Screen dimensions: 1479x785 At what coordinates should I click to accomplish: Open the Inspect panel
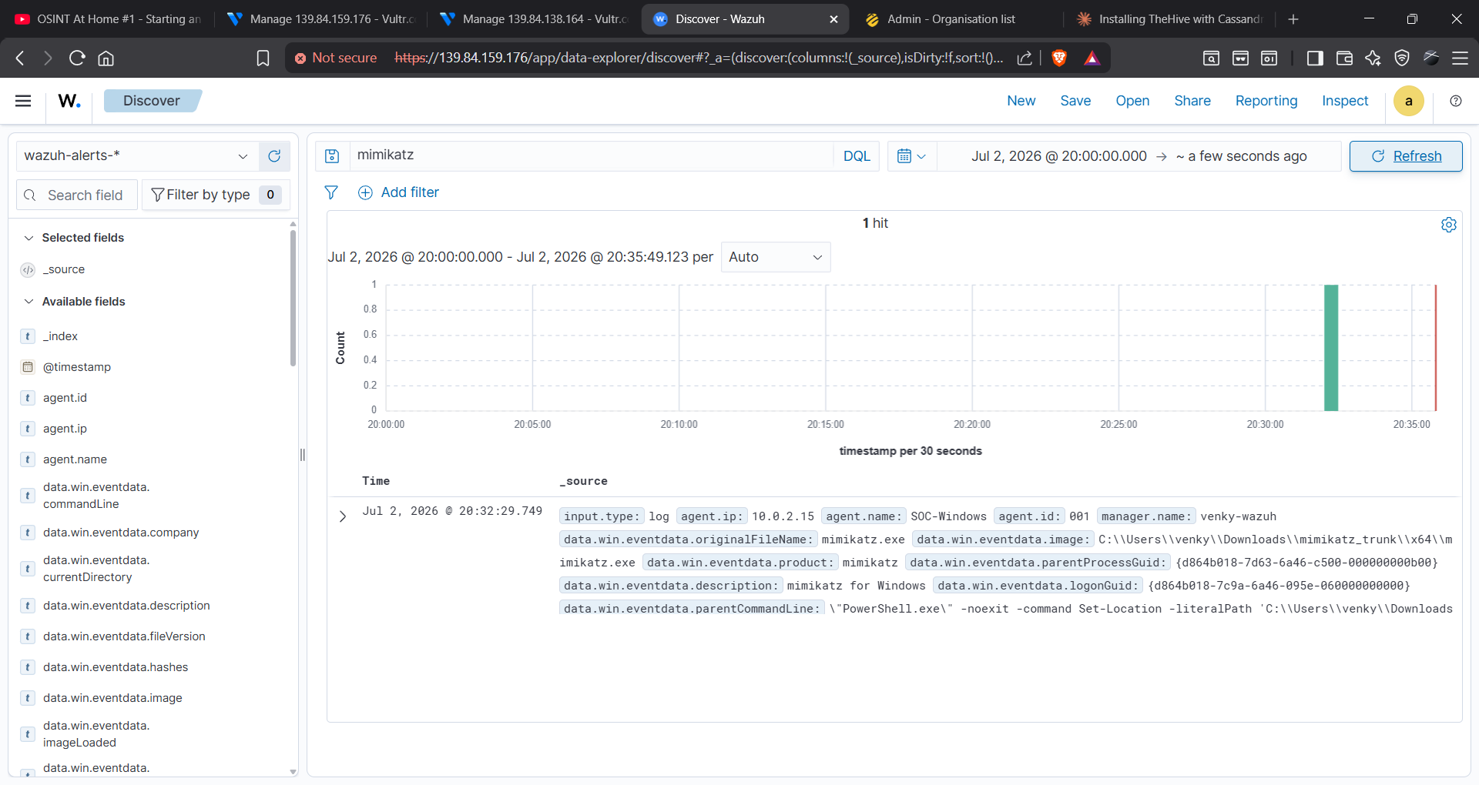coord(1345,101)
